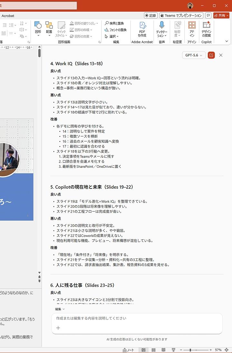Close the Copilot pane
Image resolution: width=232 pixels, height=353 pixels.
221,55
